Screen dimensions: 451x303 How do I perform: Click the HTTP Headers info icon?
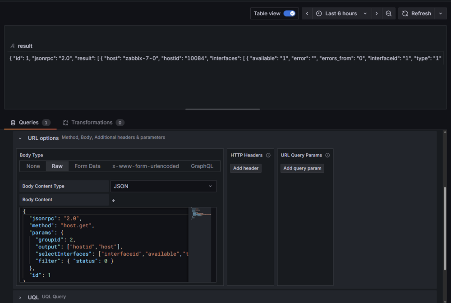click(x=268, y=155)
